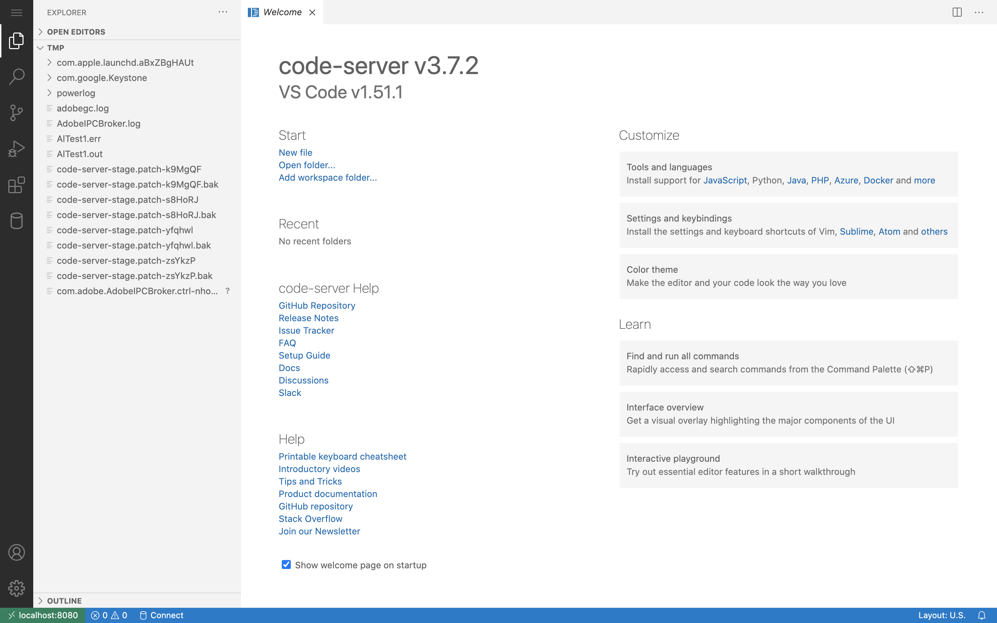The height and width of the screenshot is (623, 997).
Task: Open the database cylinder icon in activity bar
Action: tap(17, 221)
